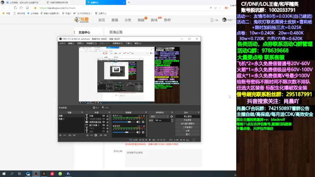Toggle lock on second text source
The width and height of the screenshot is (315, 177).
(x=107, y=119)
